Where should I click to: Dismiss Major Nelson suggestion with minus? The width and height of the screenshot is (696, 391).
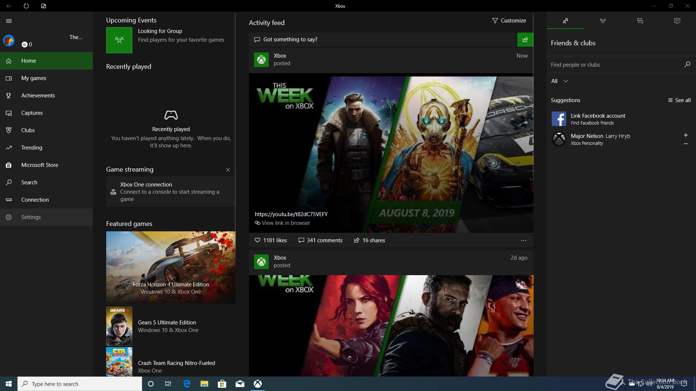tap(685, 144)
